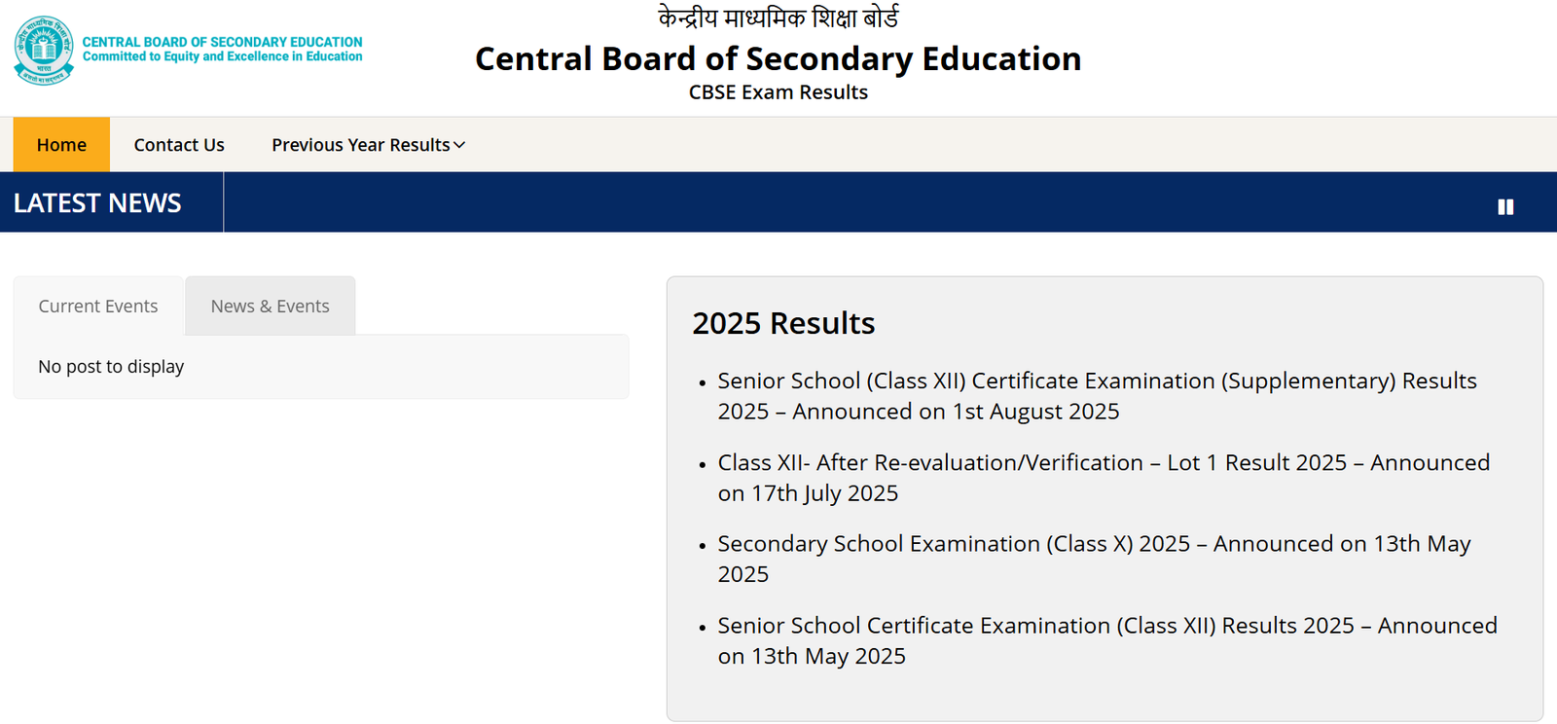Screen dimensions: 1557x724
Task: Click the CENTRAL BOARD OF SECONDARY EDUCATION logo text
Action: (x=222, y=42)
